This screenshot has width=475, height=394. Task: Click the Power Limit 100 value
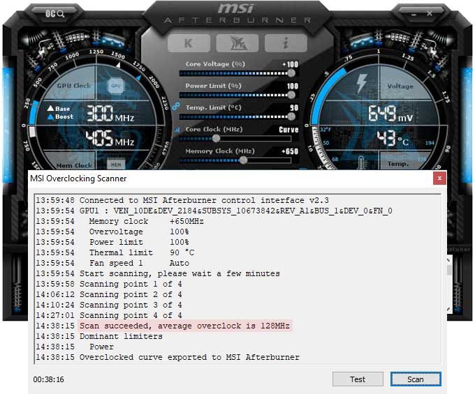click(x=292, y=86)
